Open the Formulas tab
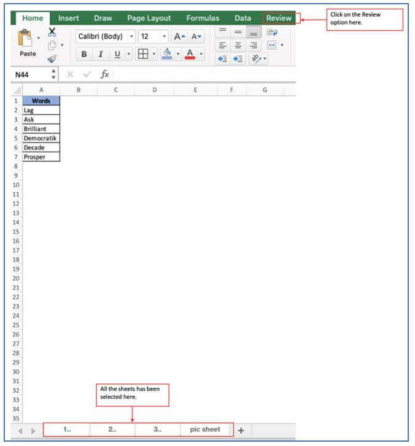Screen dimensions: 415x446 [x=203, y=18]
